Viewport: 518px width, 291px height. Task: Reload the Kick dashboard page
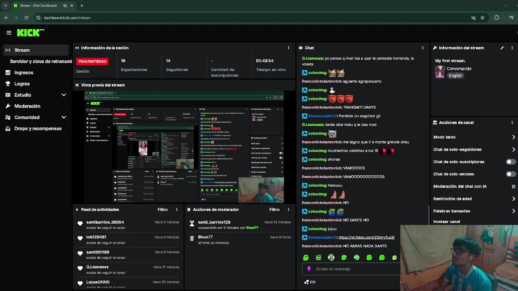[26, 18]
